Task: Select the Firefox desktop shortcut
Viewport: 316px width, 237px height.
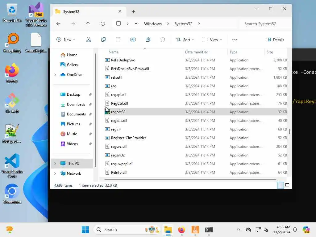Action: coord(12,73)
